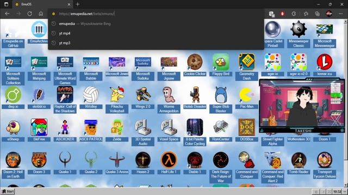Launch SkiFree
This screenshot has width=348, height=195.
click(x=39, y=131)
